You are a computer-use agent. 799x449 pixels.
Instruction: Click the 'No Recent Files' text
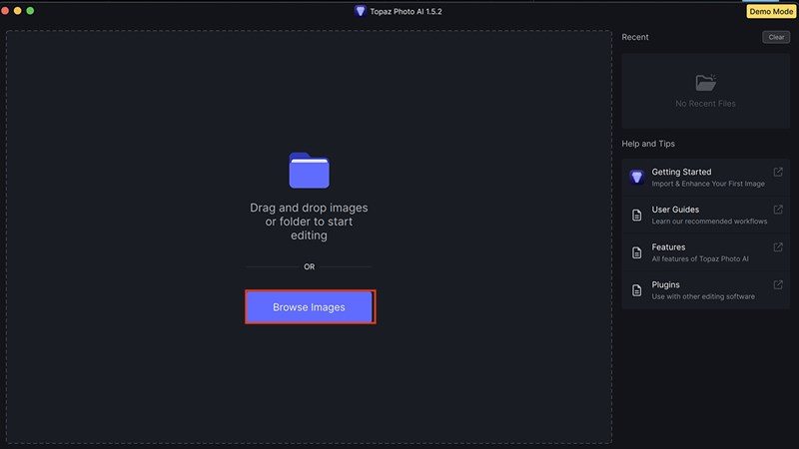click(x=705, y=104)
